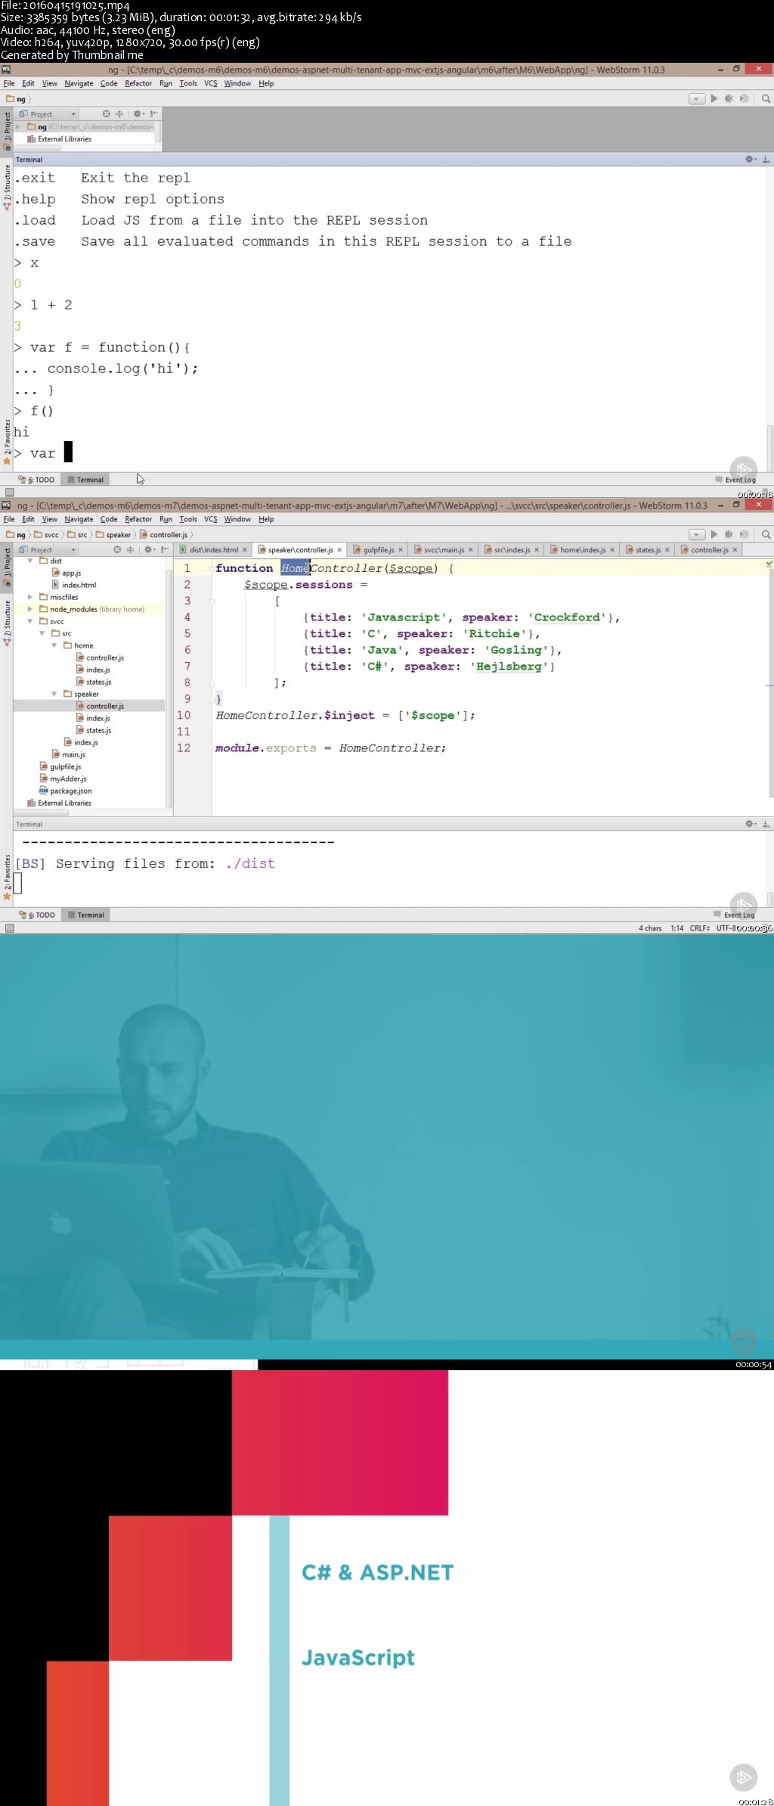Open run configuration dropdown in M6 WebStorm window
774x1806 pixels.
[697, 99]
